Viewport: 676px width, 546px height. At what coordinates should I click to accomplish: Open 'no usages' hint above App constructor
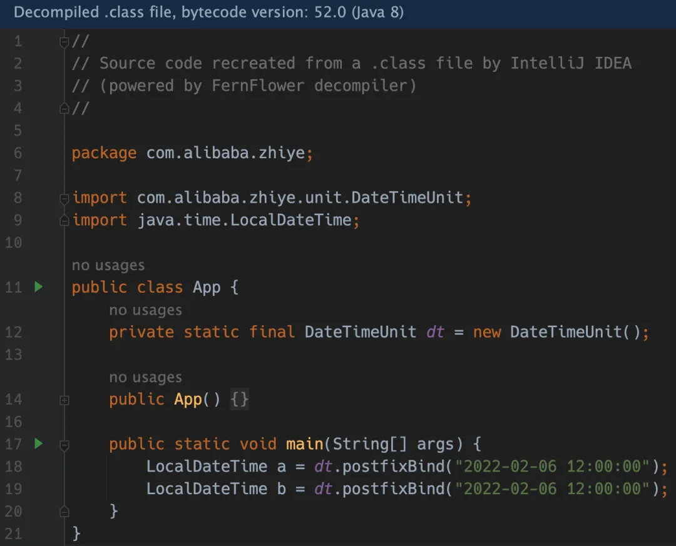[146, 378]
